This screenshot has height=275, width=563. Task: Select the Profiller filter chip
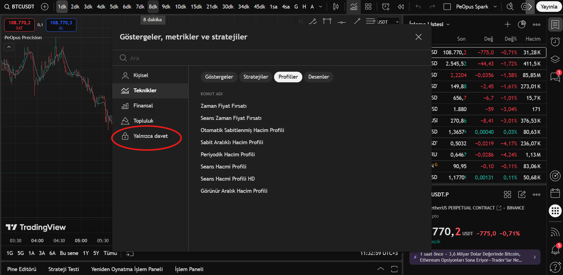click(288, 77)
